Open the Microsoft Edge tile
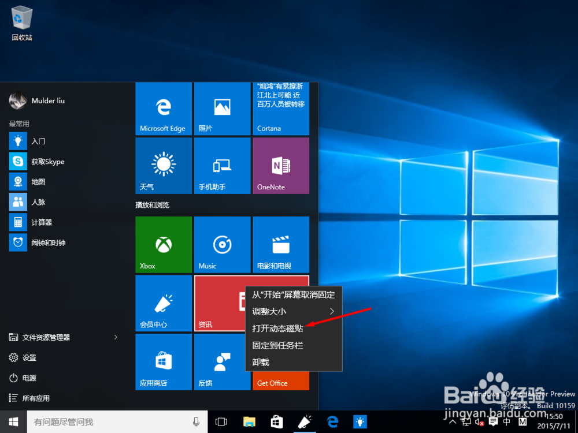 click(x=164, y=109)
